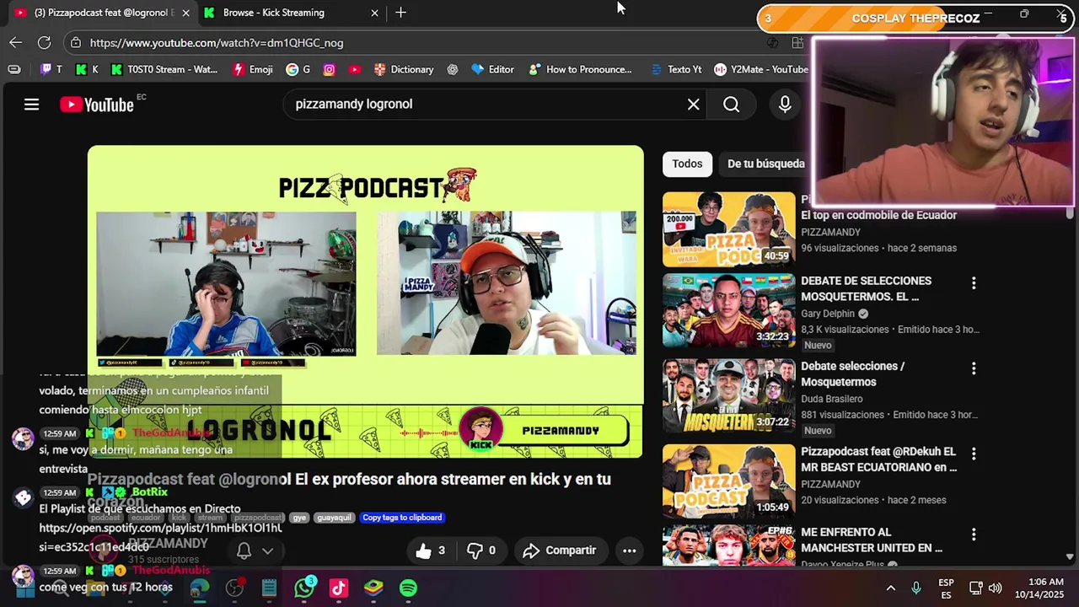This screenshot has width=1079, height=607.
Task: Open the Emoji bookmark
Action: pyautogui.click(x=253, y=69)
